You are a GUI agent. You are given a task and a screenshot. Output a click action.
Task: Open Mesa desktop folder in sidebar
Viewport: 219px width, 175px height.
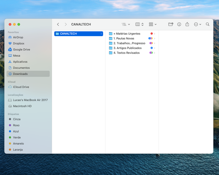click(x=28, y=56)
